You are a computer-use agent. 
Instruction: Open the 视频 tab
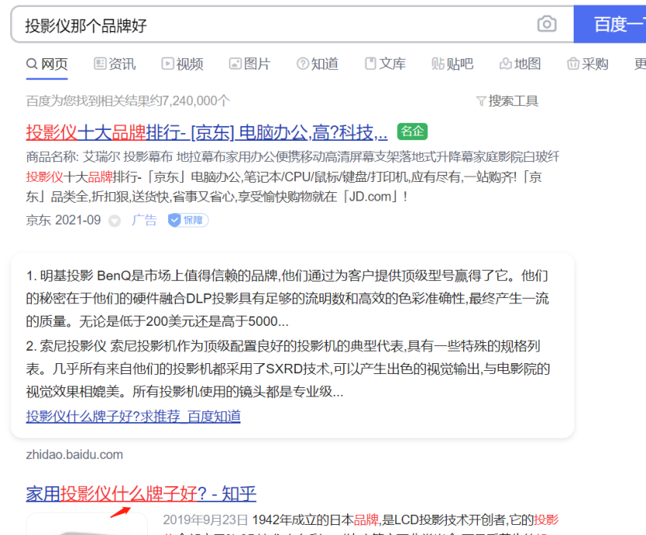[182, 65]
